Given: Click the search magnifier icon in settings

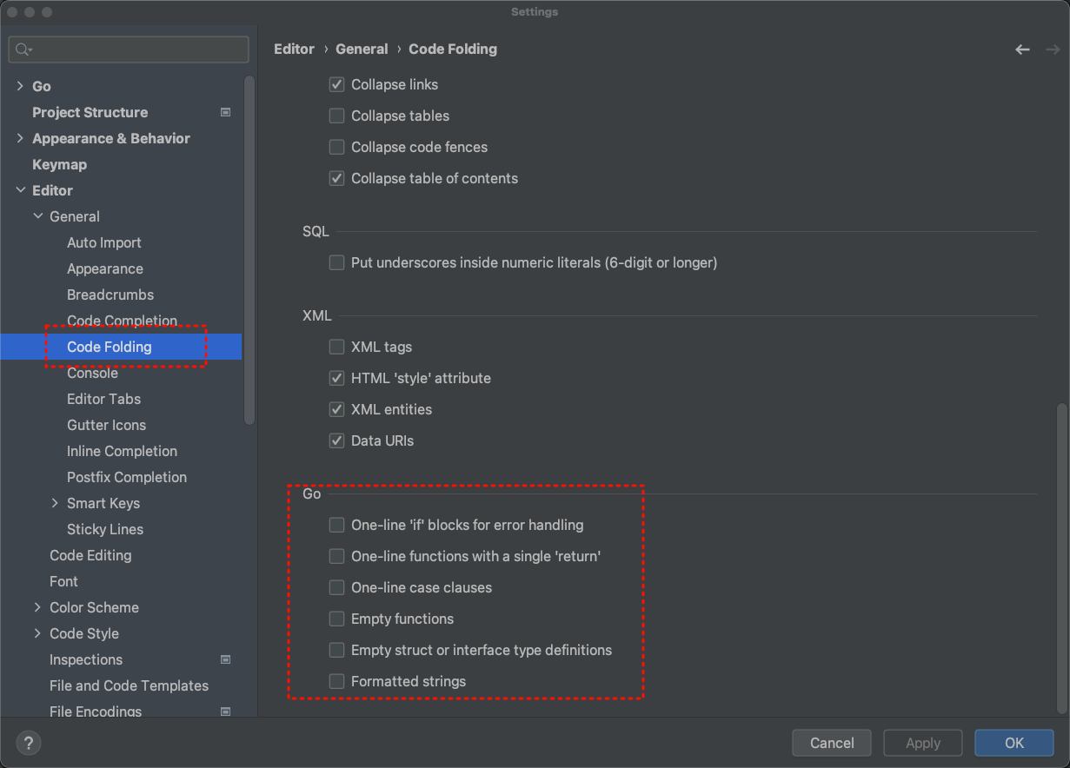Looking at the screenshot, I should click(23, 50).
